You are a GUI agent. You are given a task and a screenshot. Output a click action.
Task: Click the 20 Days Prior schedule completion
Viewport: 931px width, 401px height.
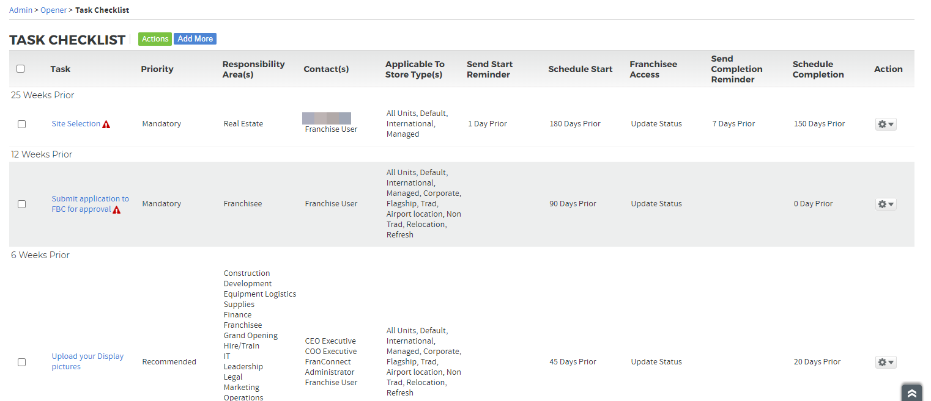[817, 362]
